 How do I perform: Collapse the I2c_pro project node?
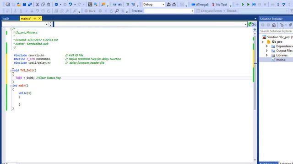click(x=263, y=41)
